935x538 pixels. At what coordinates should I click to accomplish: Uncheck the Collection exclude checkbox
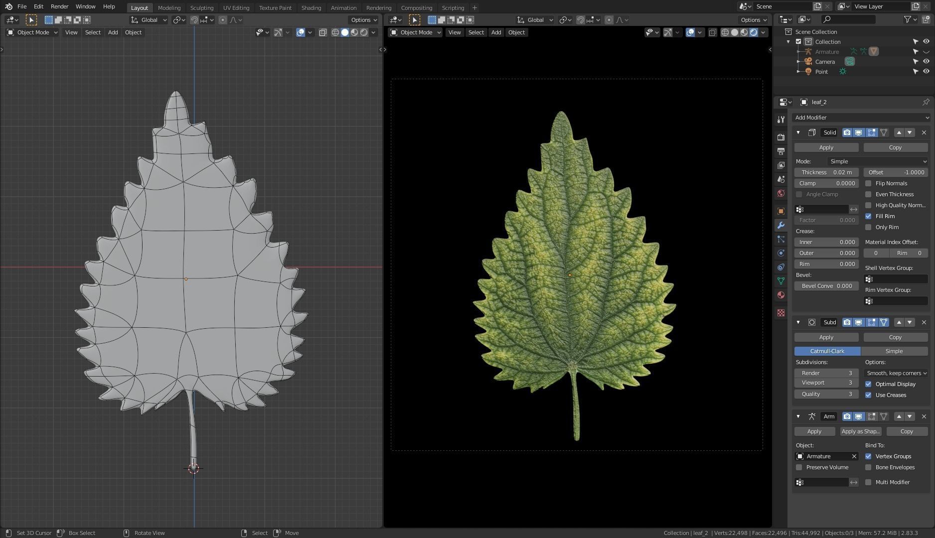[x=798, y=42]
